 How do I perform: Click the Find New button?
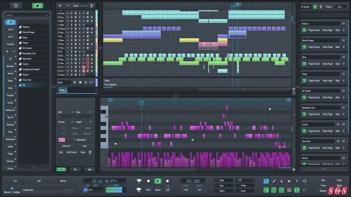coord(10,44)
